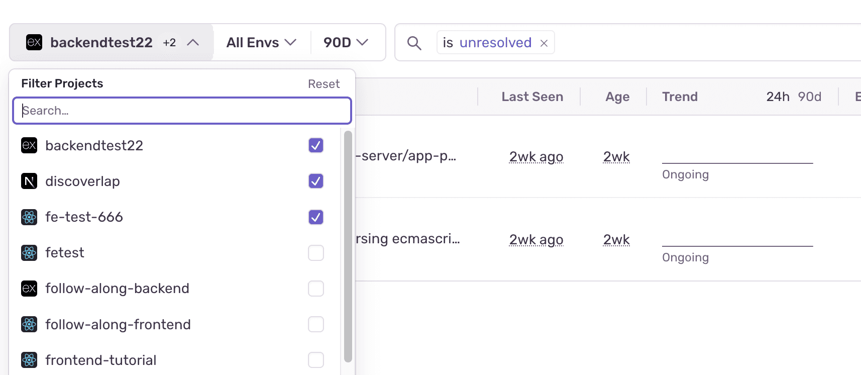
Task: Collapse the Filter Projects dropdown
Action: [x=194, y=43]
